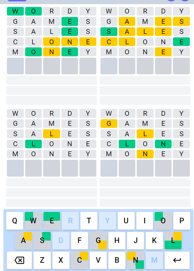The height and width of the screenshot is (271, 194).
Task: Tap the I key
Action: pyautogui.click(x=145, y=221)
